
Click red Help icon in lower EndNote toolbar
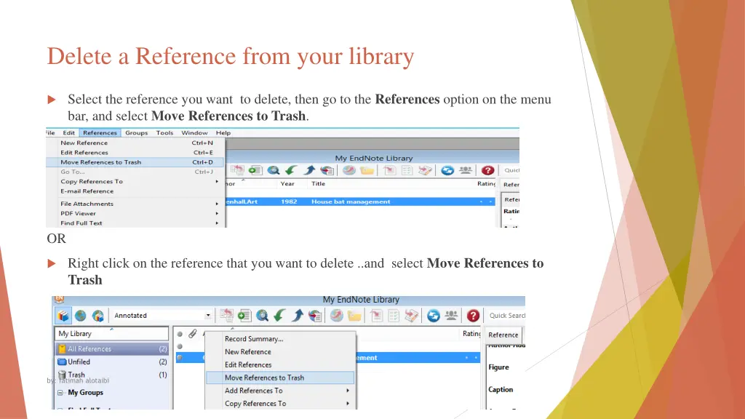click(473, 315)
